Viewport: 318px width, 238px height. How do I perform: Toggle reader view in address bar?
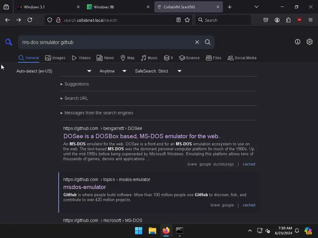[179, 20]
